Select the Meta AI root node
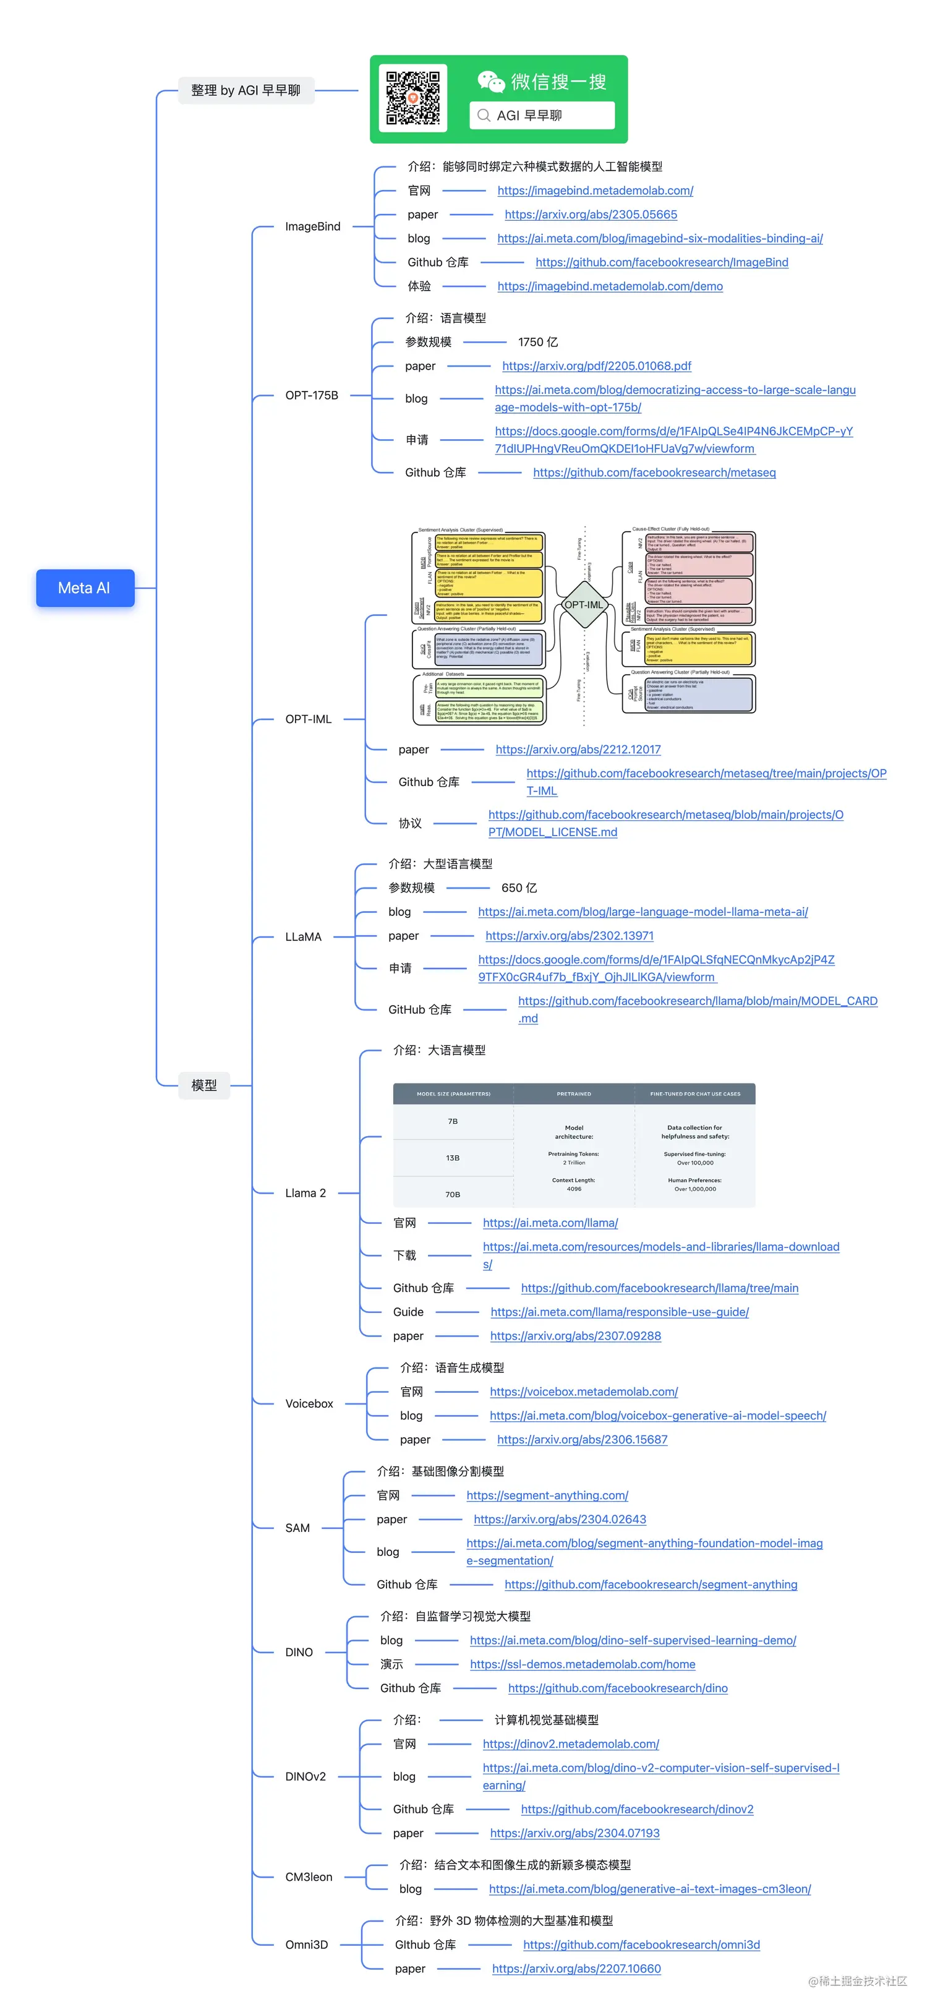This screenshot has height=2015, width=935. (x=85, y=588)
